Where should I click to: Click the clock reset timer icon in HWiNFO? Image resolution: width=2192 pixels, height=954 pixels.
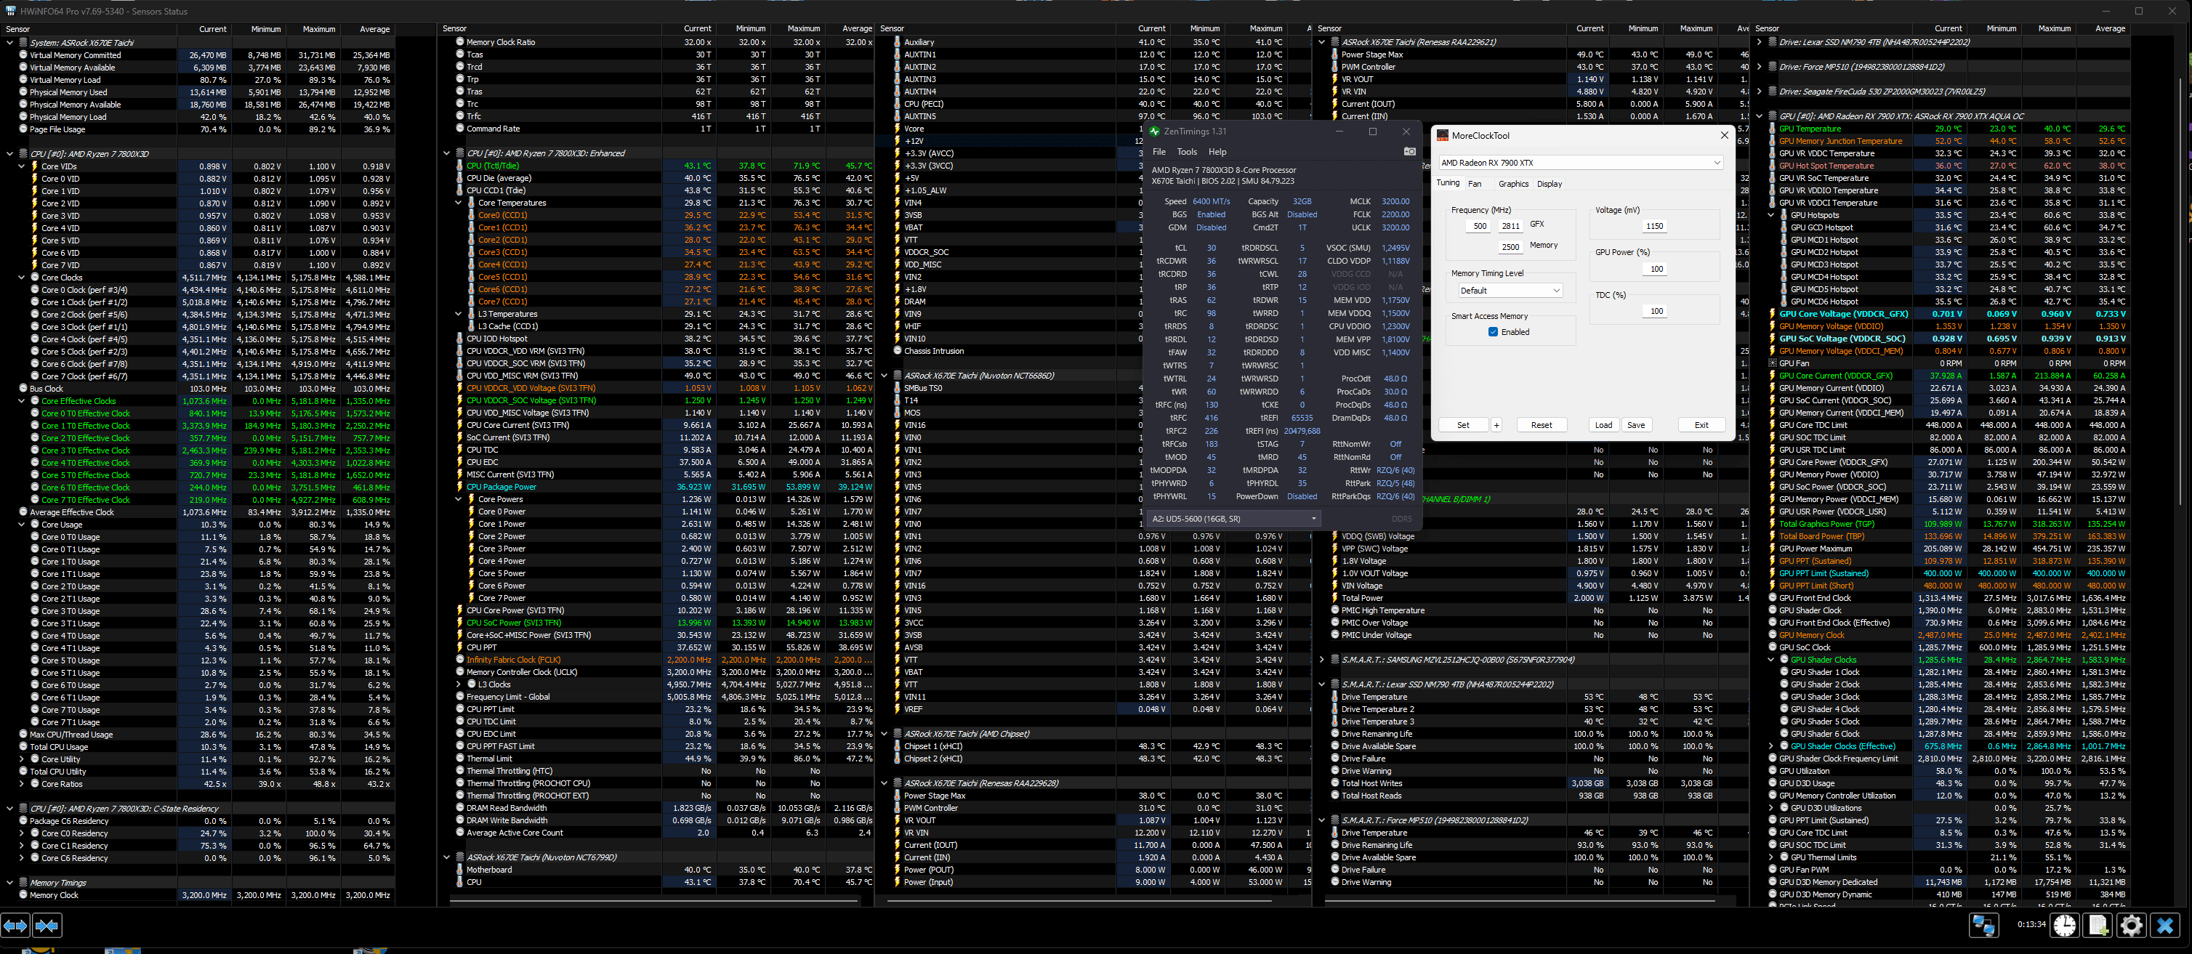tap(2064, 925)
